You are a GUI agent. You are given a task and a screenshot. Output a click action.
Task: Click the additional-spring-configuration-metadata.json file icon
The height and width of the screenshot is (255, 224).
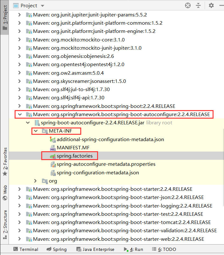pos(53,140)
